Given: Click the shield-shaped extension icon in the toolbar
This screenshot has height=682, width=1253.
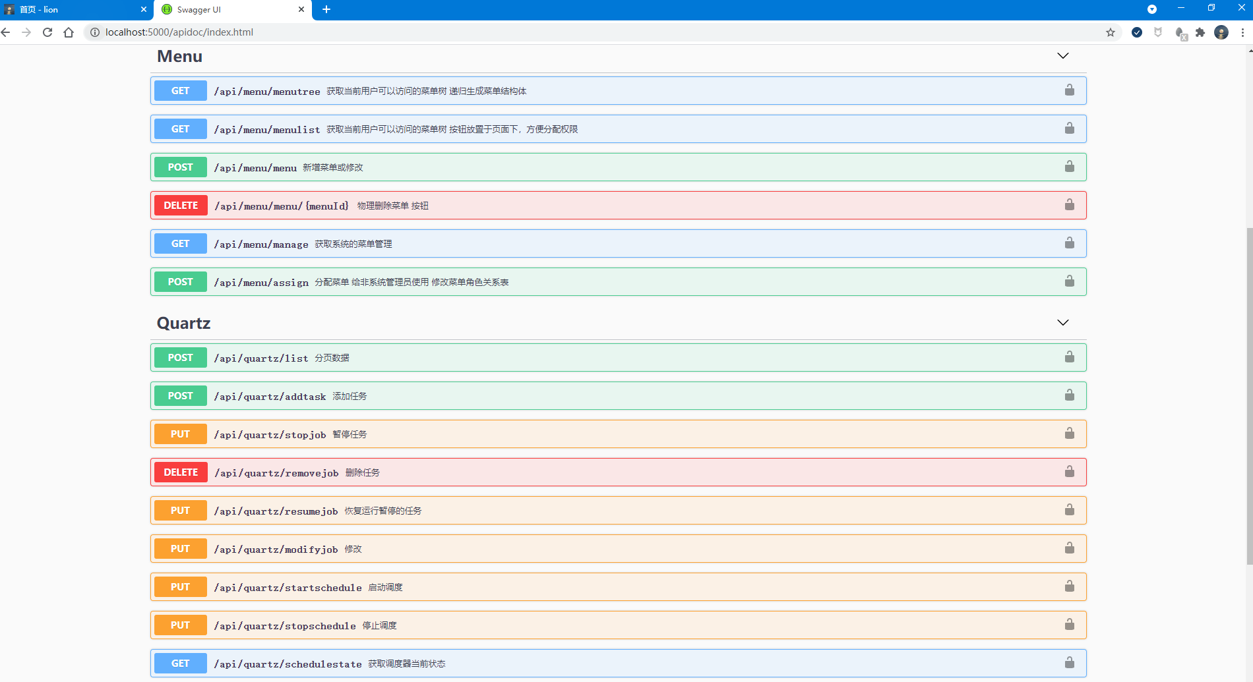Looking at the screenshot, I should pyautogui.click(x=1158, y=32).
